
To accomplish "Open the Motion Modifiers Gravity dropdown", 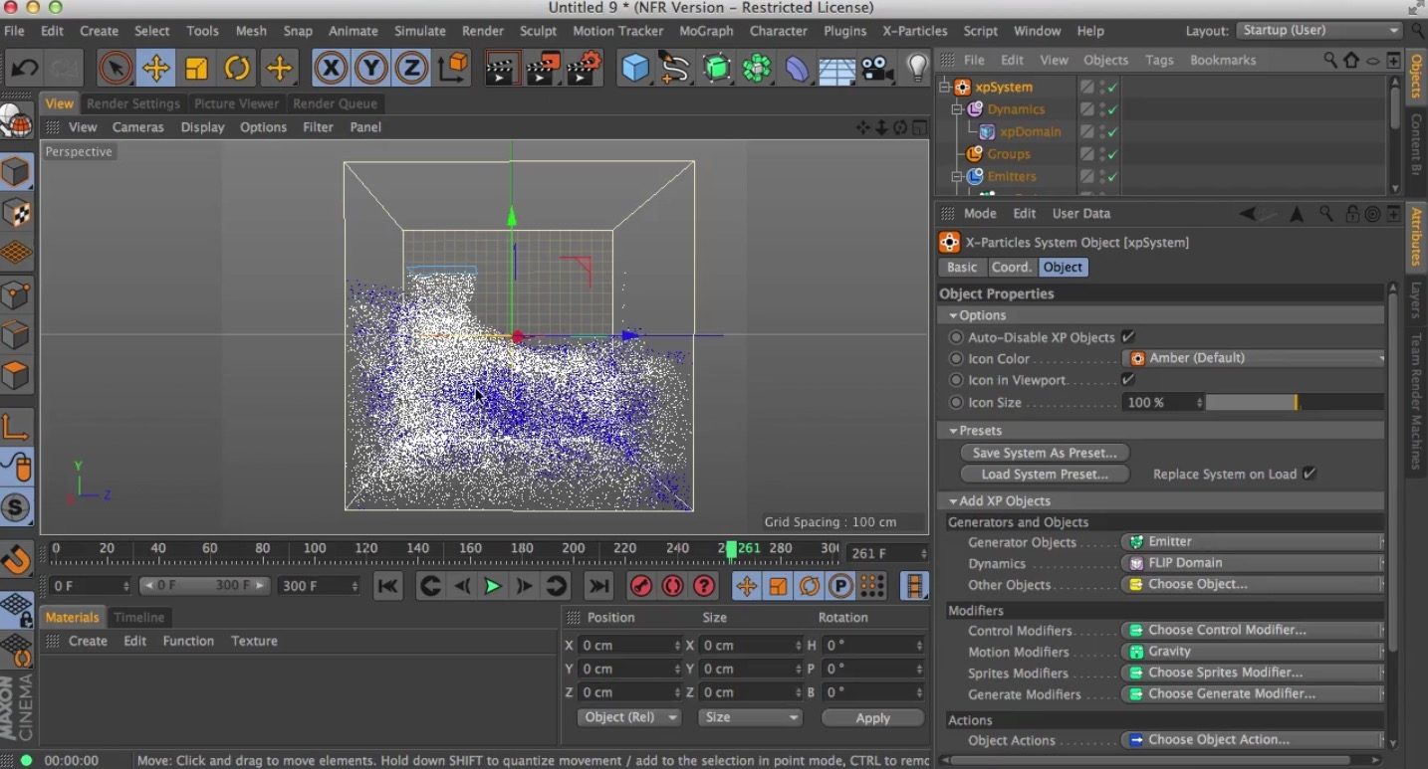I will (x=1253, y=652).
